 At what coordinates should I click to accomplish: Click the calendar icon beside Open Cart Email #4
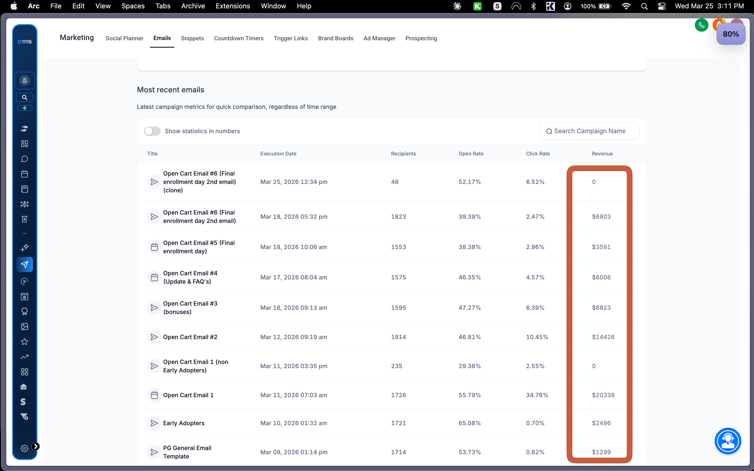(x=154, y=277)
